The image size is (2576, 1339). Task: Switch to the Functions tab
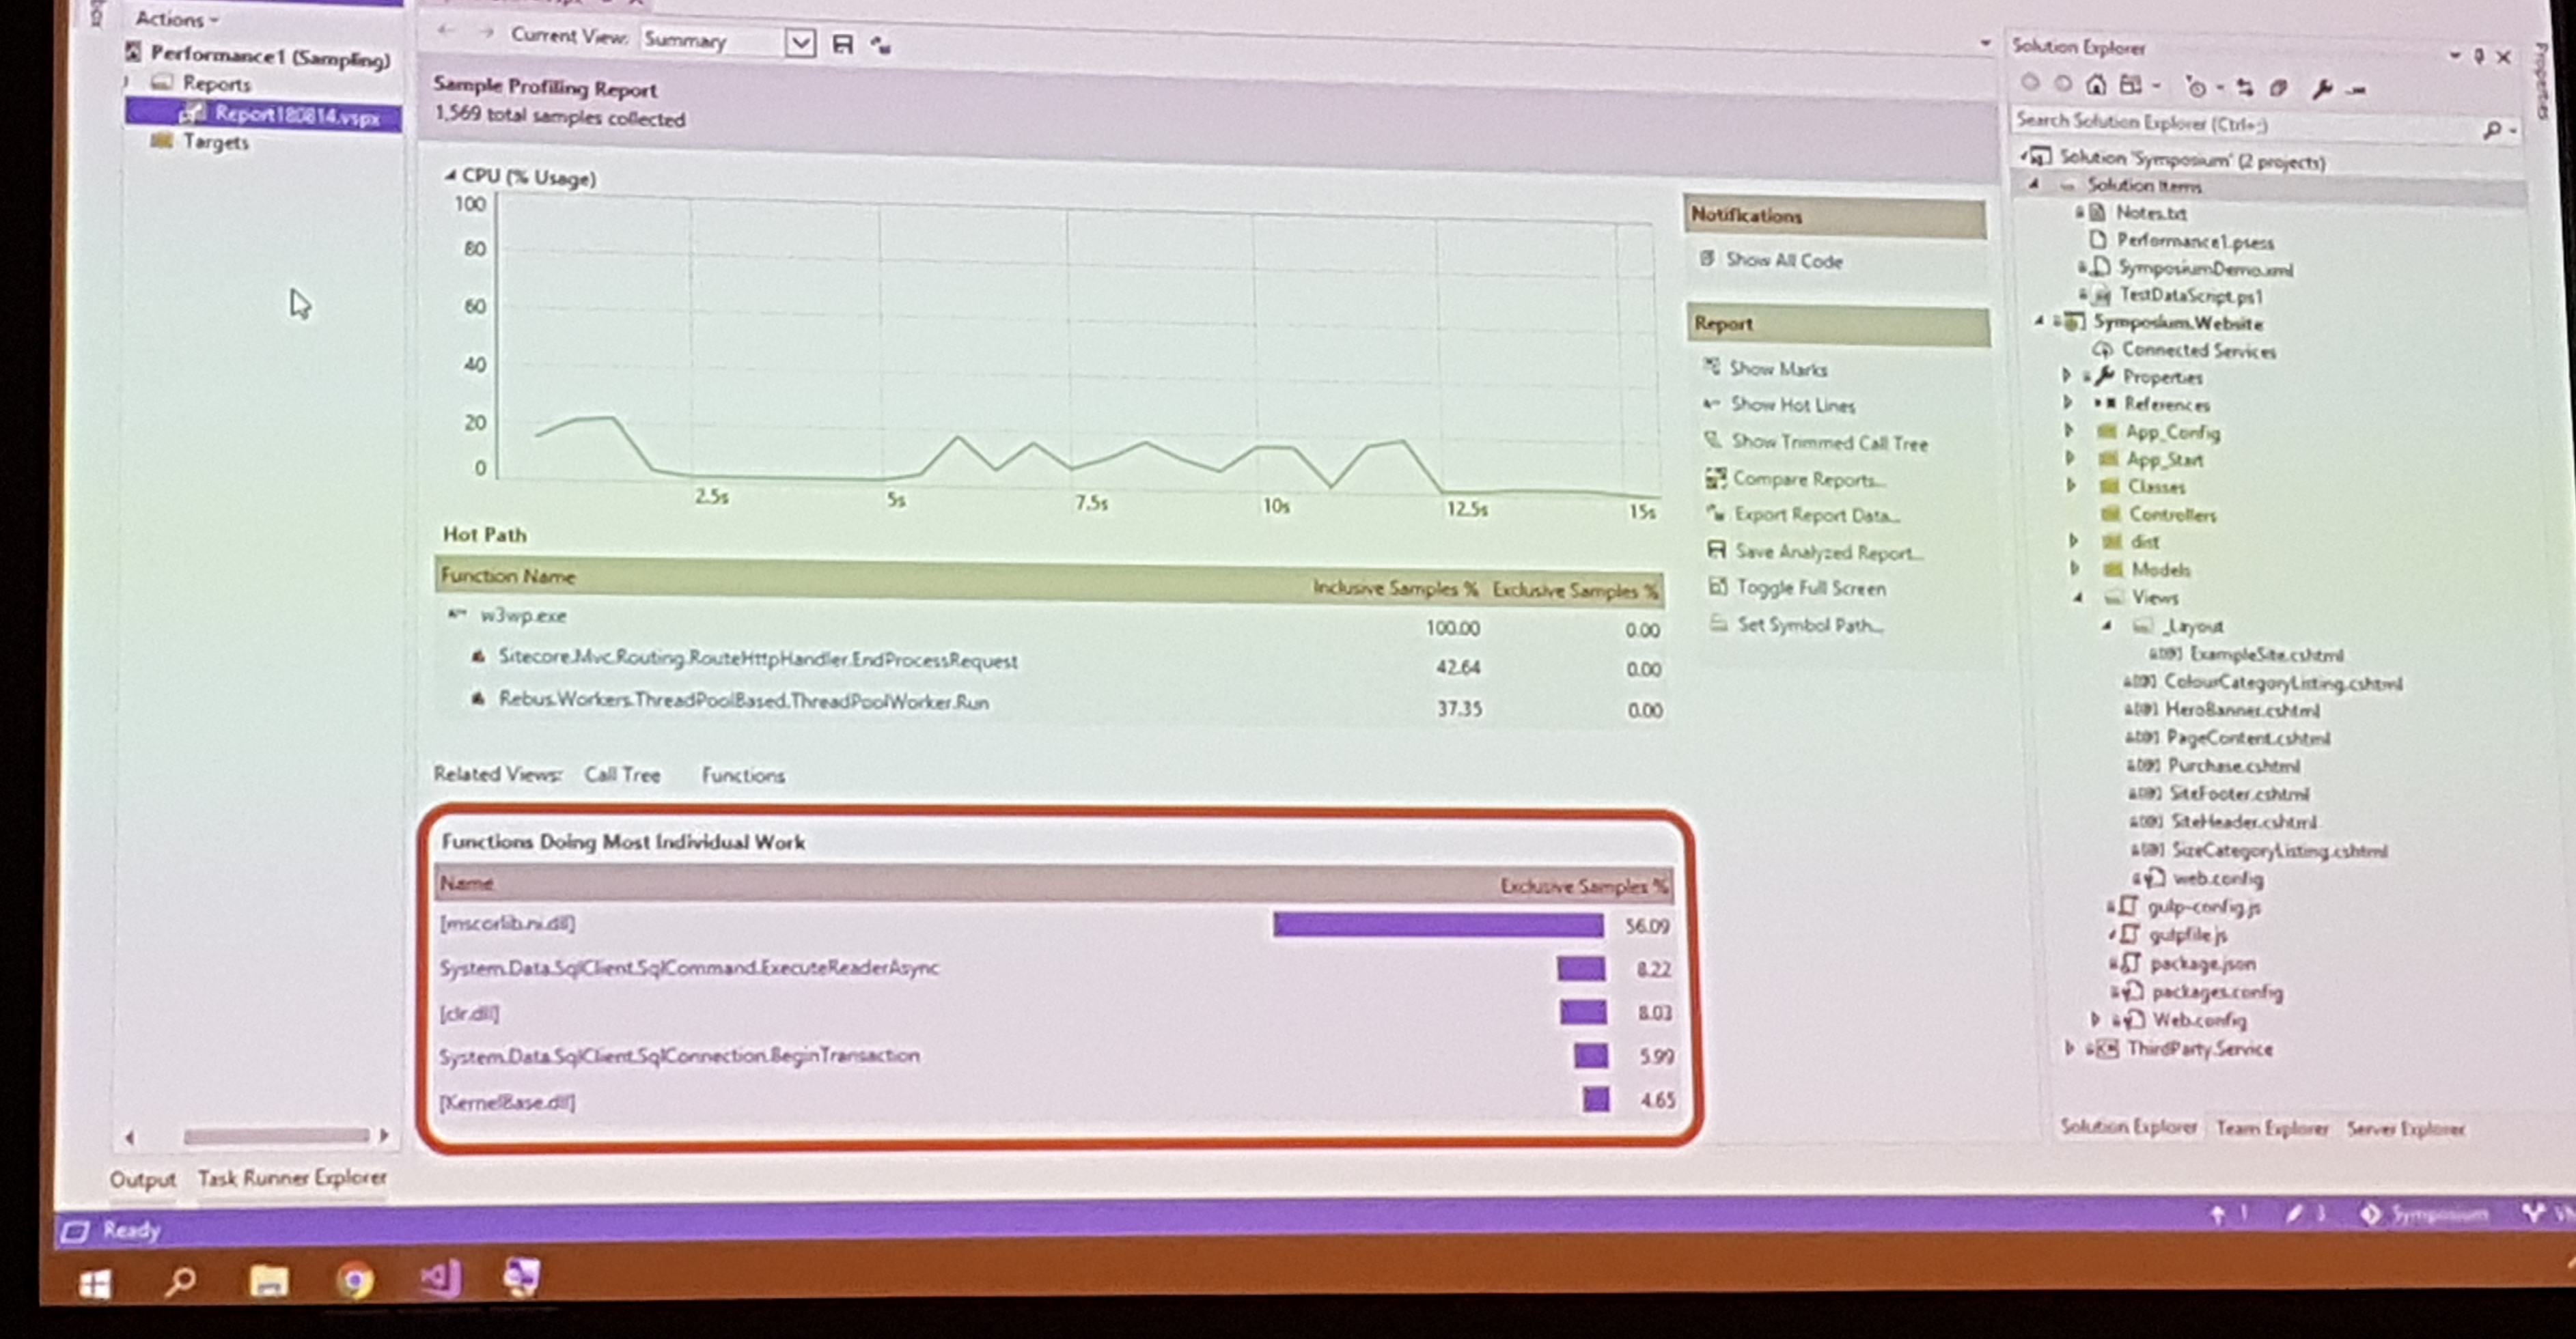(x=741, y=775)
